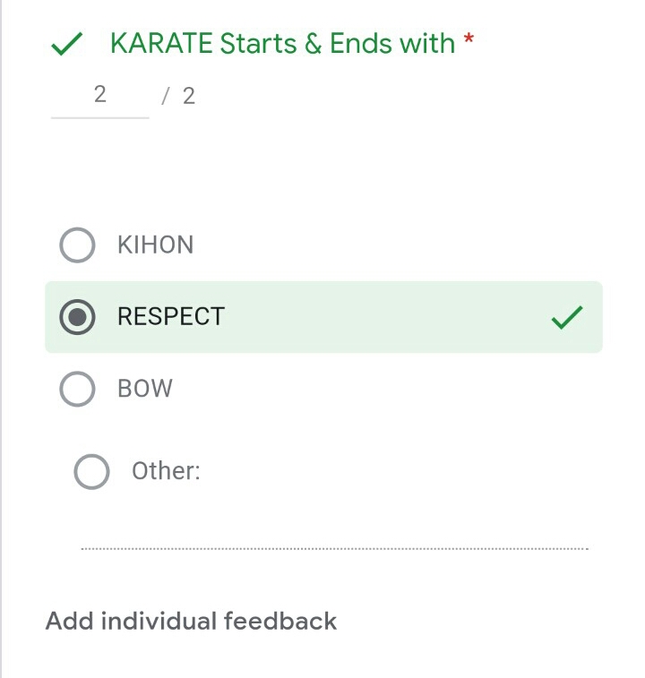Click the "Other:" label text
This screenshot has width=645, height=678.
click(166, 471)
